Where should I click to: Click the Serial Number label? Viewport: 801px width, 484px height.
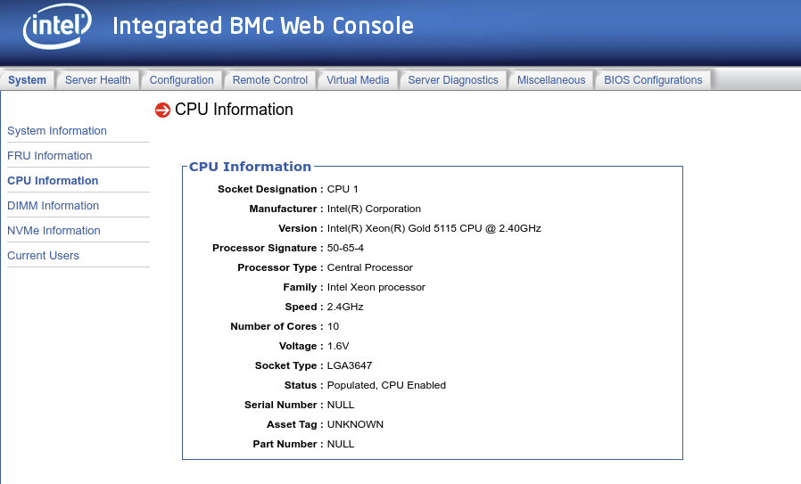pyautogui.click(x=280, y=405)
